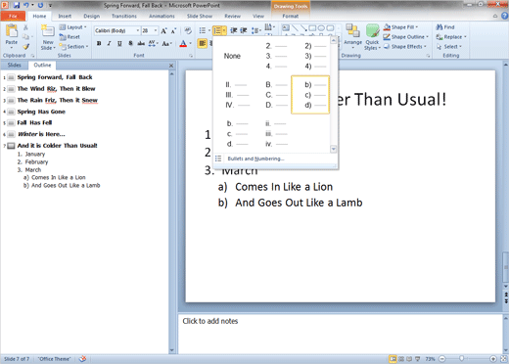Image resolution: width=509 pixels, height=364 pixels.
Task: Toggle Normal view button in status bar
Action: pyautogui.click(x=393, y=359)
